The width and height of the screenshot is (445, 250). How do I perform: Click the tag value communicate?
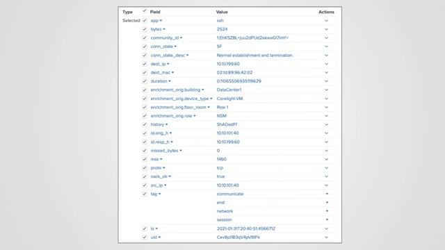230,194
